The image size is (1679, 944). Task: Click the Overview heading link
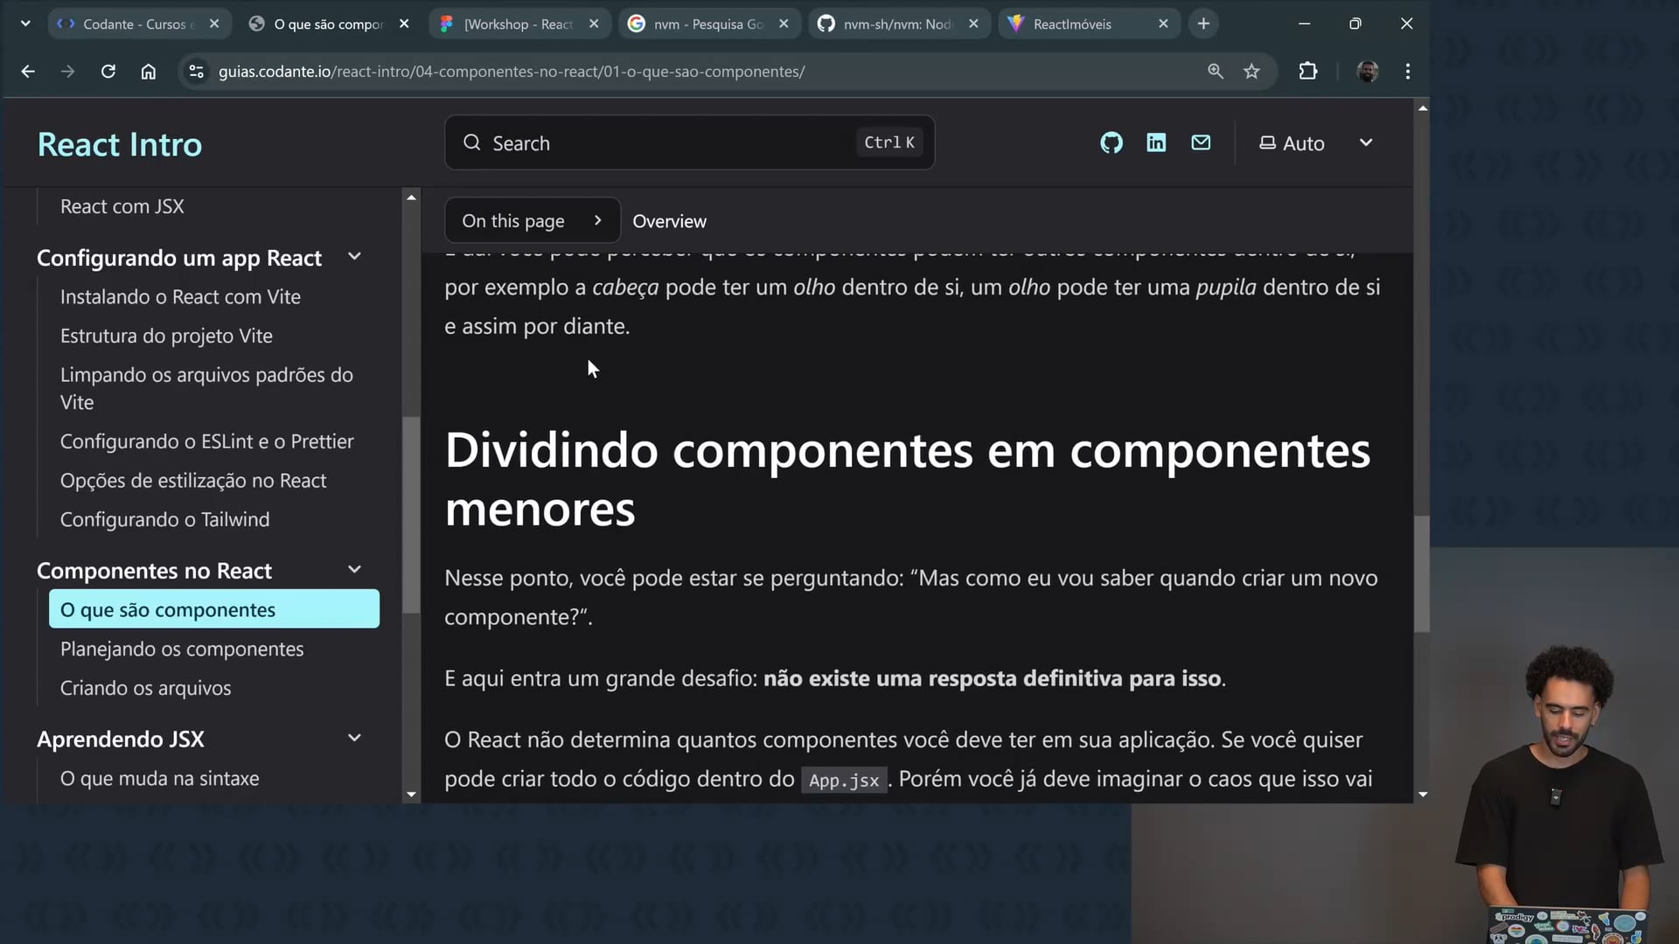point(669,221)
